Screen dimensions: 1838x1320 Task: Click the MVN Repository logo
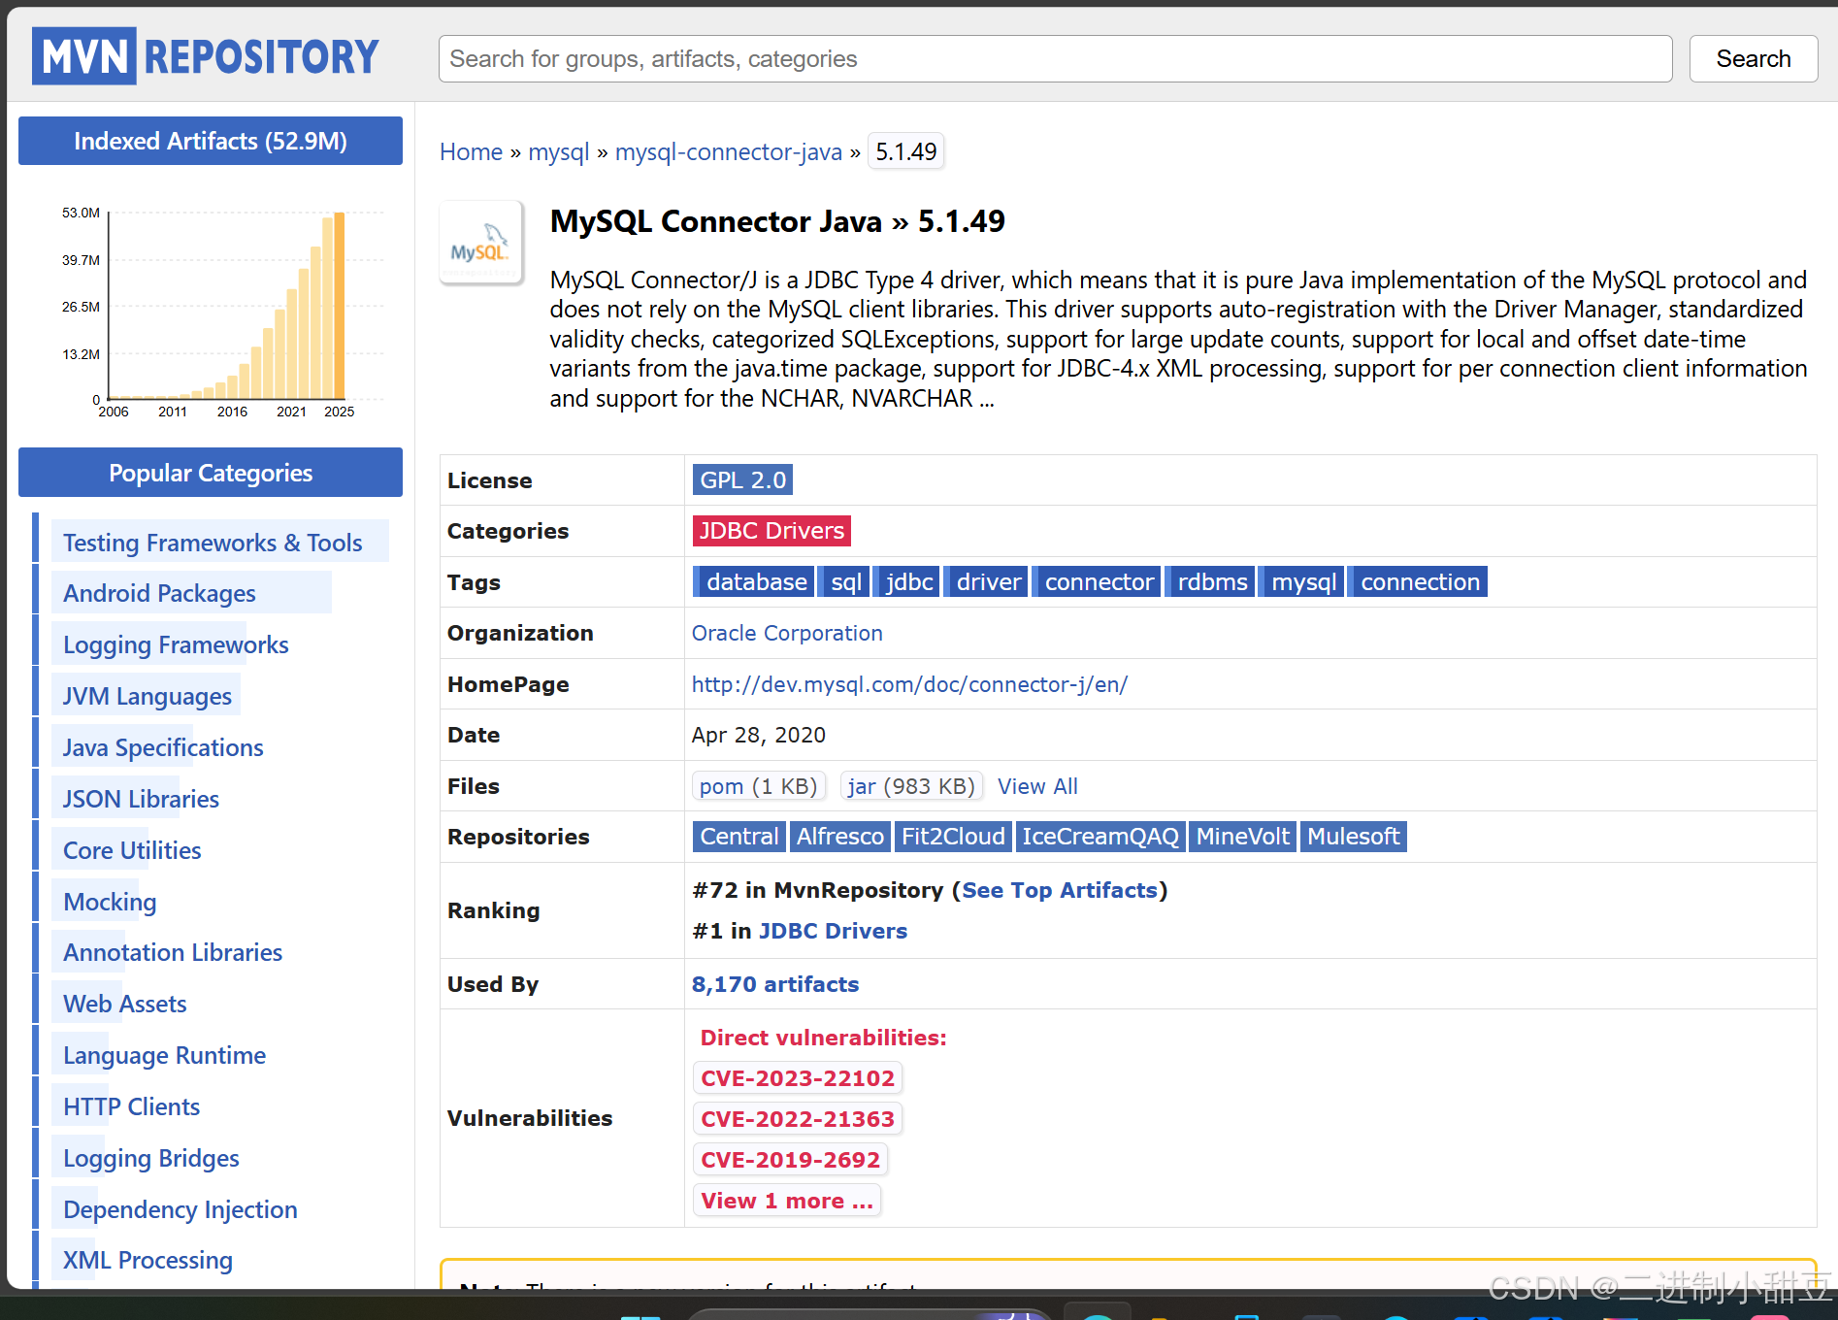tap(205, 56)
